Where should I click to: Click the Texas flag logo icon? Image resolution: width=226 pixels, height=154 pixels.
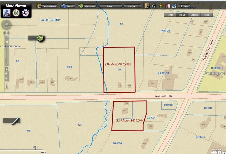pyautogui.click(x=26, y=13)
